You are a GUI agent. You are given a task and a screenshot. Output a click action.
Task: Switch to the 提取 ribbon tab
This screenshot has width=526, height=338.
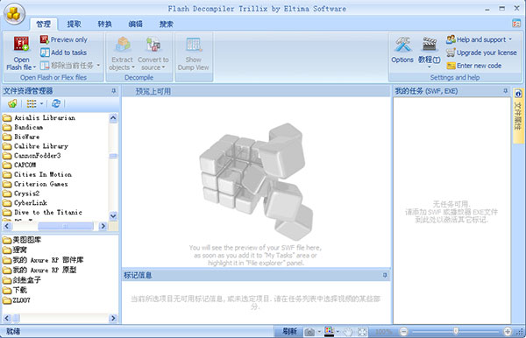[x=74, y=24]
